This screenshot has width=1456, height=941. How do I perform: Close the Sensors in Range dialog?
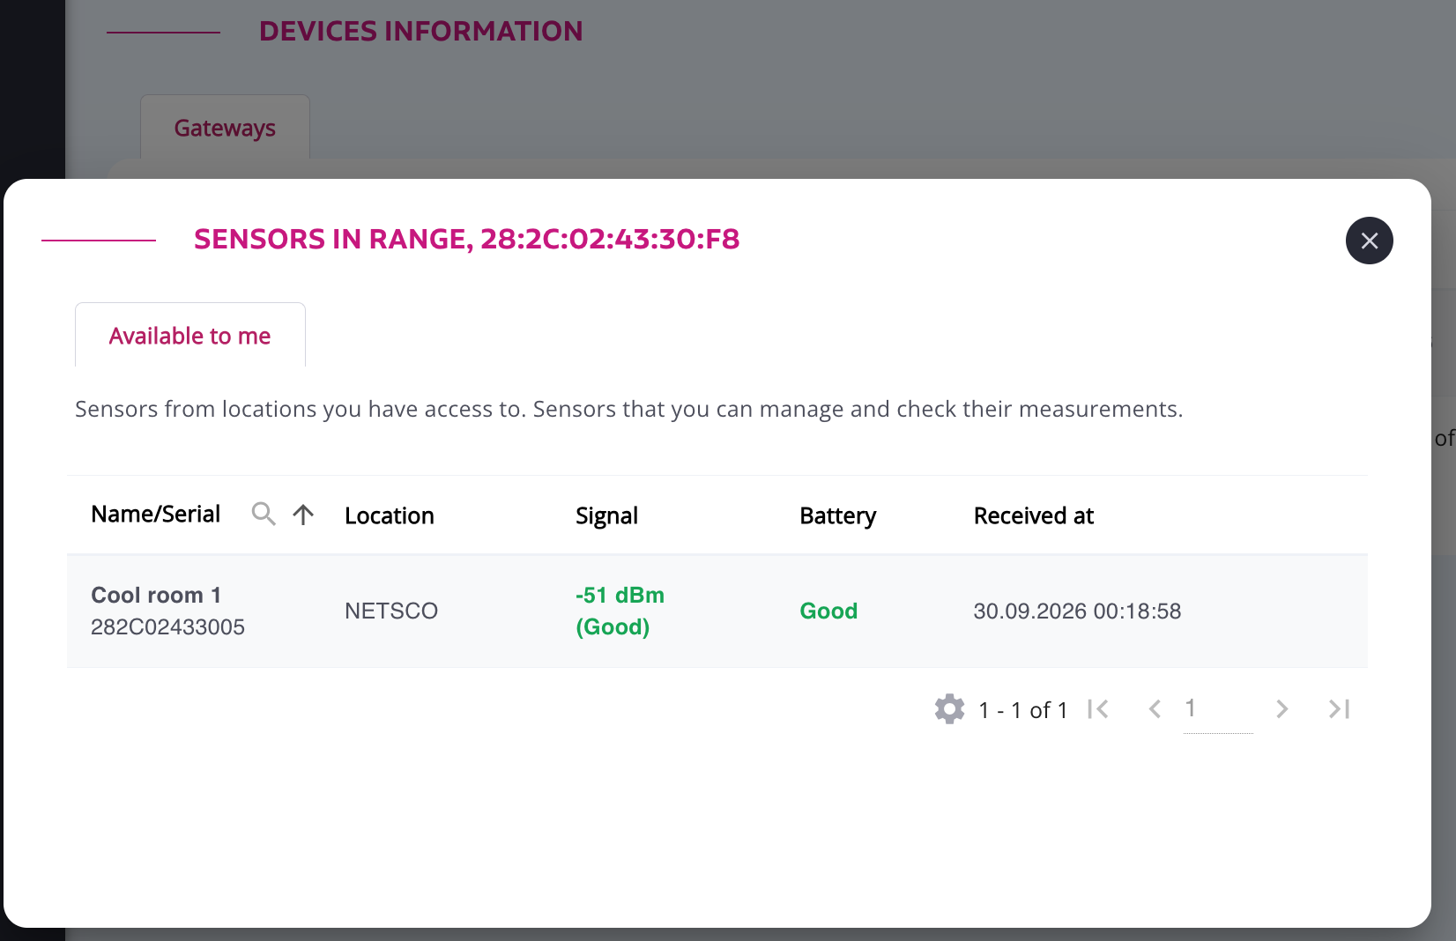pyautogui.click(x=1369, y=241)
